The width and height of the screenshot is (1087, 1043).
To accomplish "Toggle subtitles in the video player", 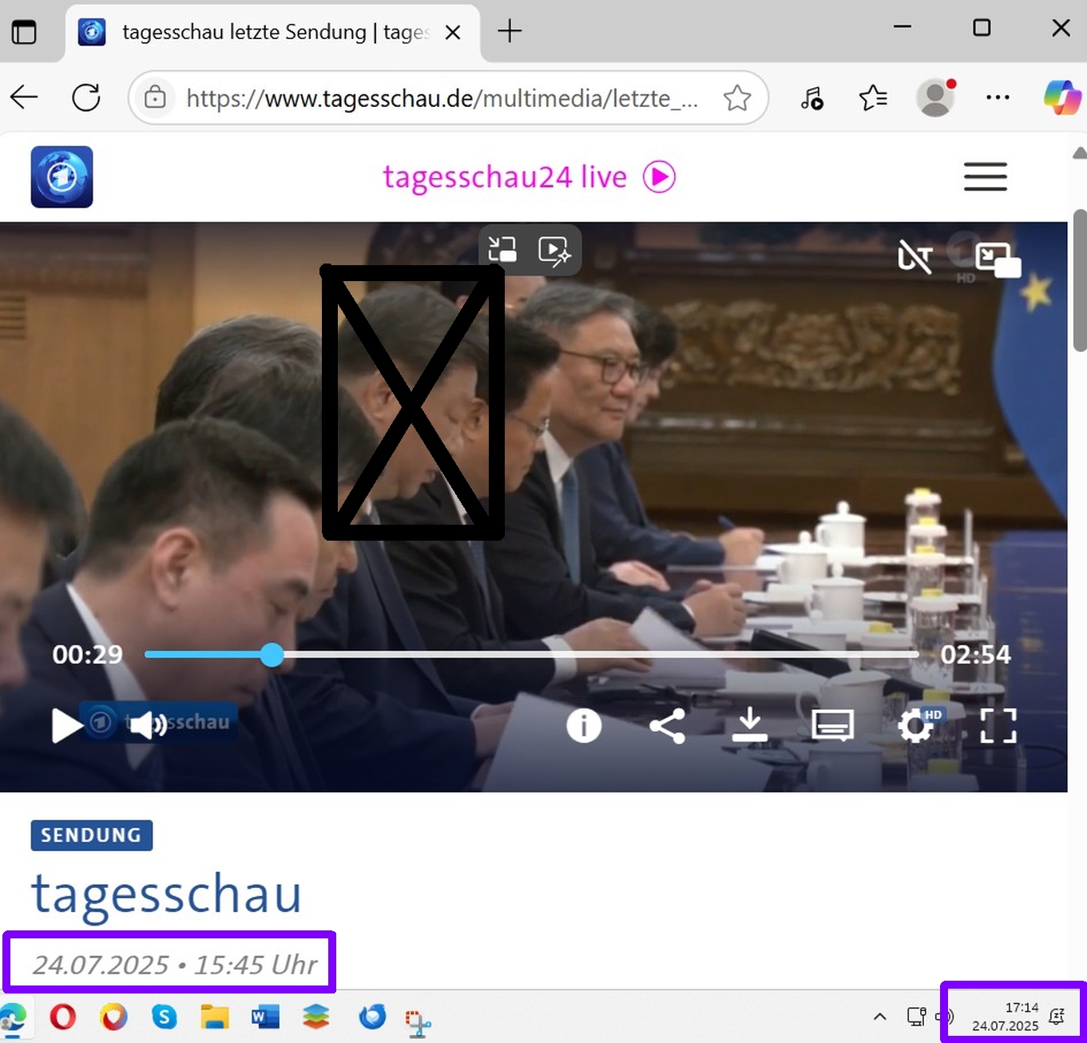I will 832,726.
